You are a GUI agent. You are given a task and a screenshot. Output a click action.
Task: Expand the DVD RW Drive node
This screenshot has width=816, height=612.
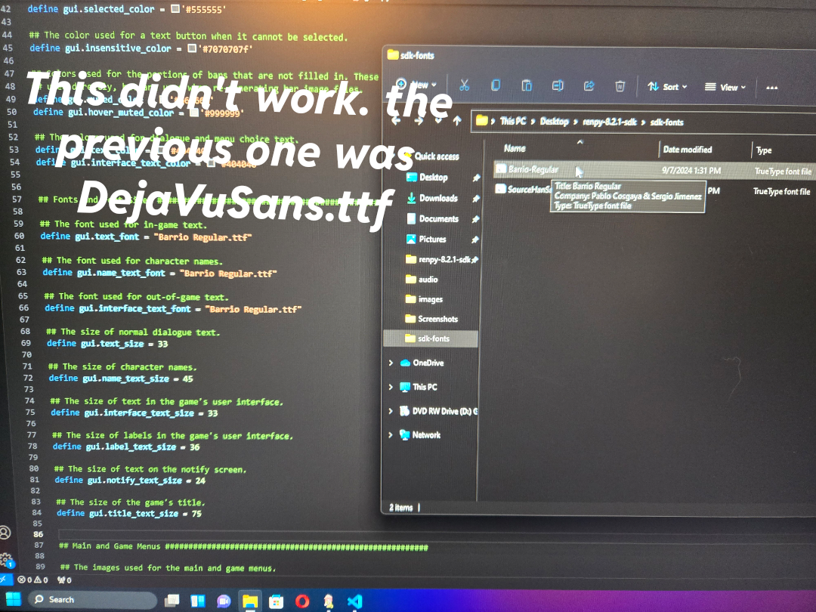point(391,411)
